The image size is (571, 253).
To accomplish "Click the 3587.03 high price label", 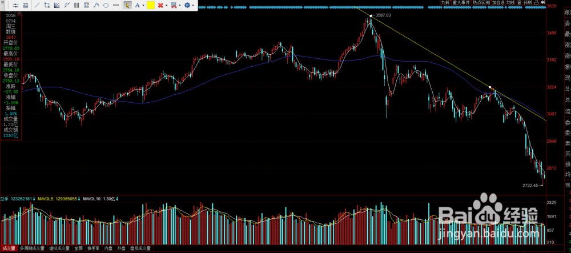I will click(x=383, y=15).
